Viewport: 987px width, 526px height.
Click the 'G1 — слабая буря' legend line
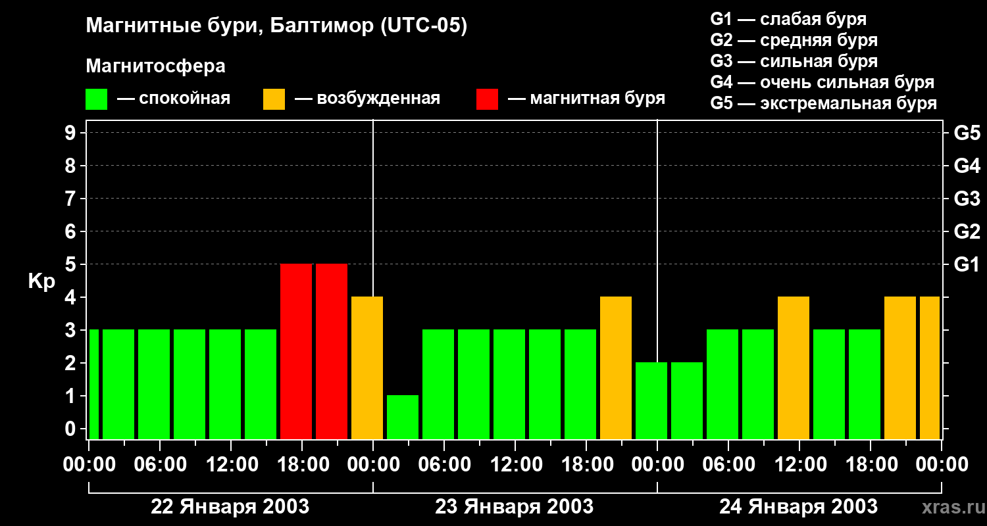tap(788, 19)
